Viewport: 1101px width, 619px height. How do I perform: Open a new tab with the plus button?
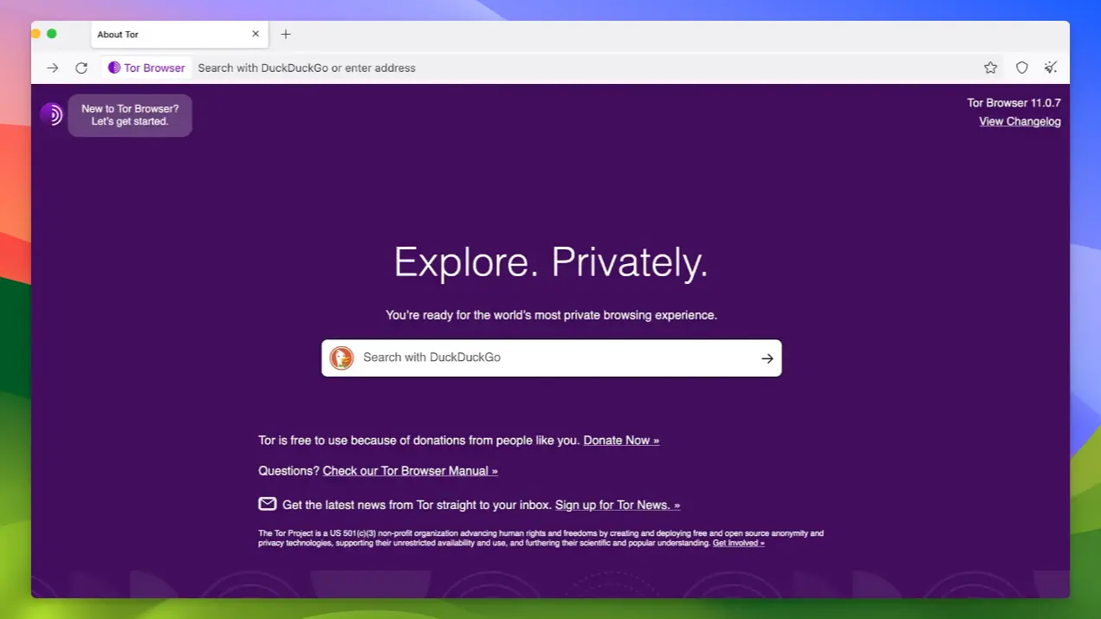point(286,34)
